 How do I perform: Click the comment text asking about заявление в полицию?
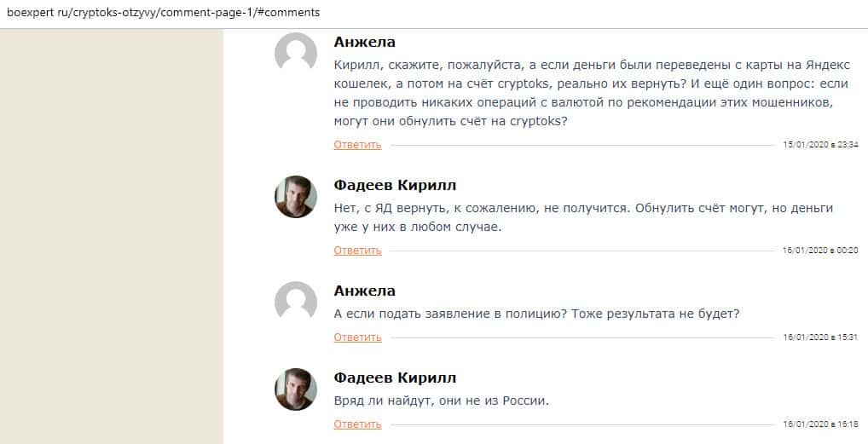(x=536, y=313)
